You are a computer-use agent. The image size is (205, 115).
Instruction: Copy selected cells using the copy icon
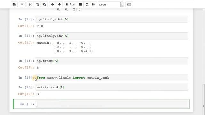tap(37, 4)
